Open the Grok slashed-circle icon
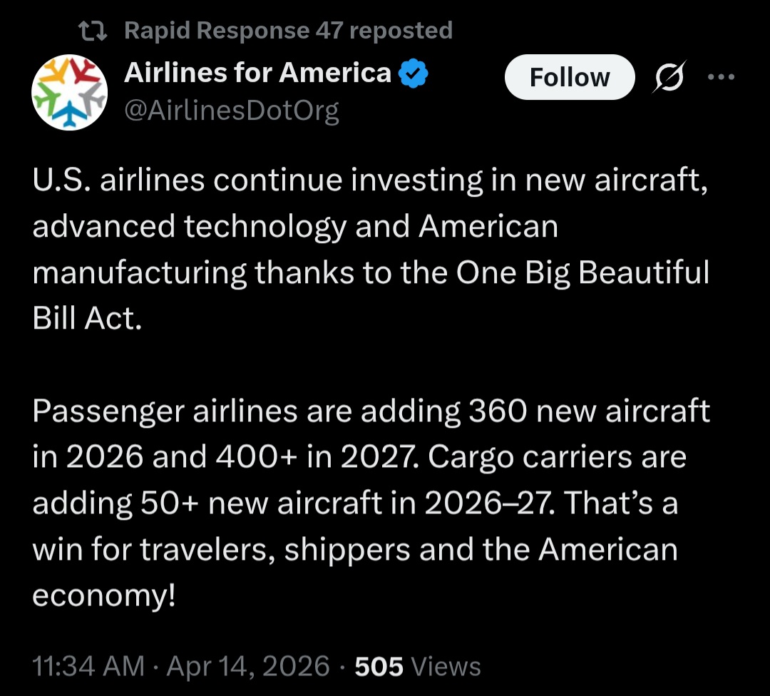 (670, 77)
